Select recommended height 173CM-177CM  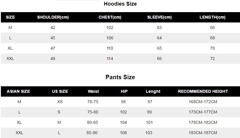[203, 112]
